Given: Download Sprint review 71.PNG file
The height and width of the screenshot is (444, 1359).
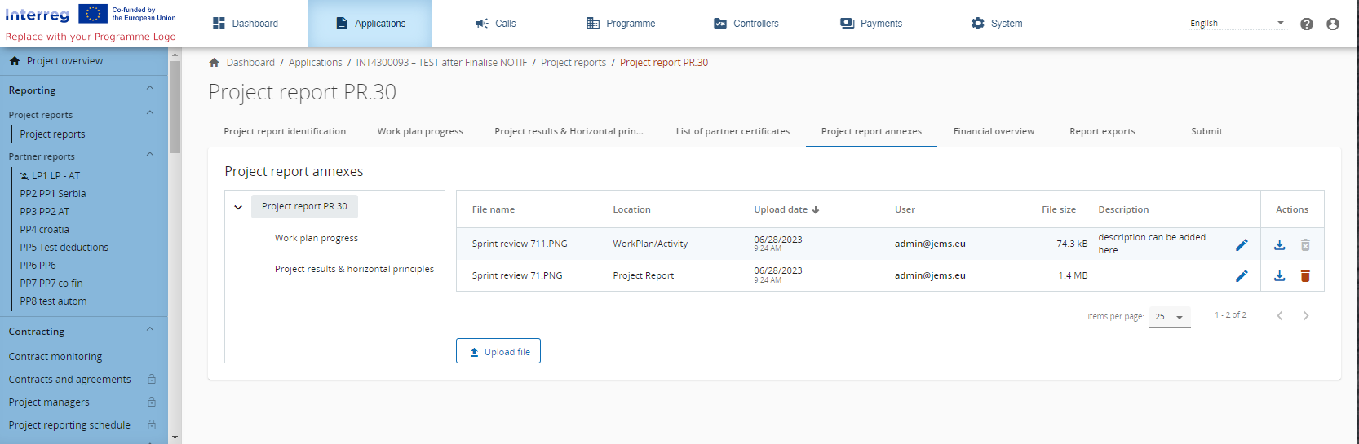Looking at the screenshot, I should (1279, 276).
